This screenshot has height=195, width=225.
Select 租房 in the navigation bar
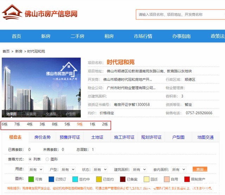click(109, 36)
